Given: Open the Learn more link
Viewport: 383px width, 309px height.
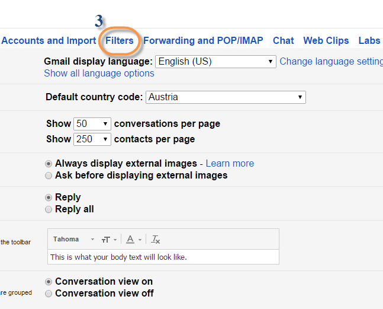Looking at the screenshot, I should click(230, 164).
